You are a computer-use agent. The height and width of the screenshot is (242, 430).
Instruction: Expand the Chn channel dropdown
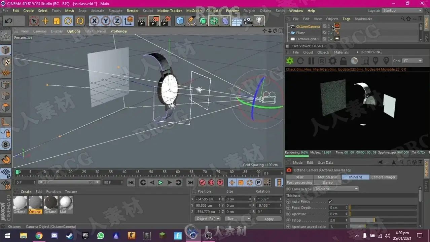point(413,61)
